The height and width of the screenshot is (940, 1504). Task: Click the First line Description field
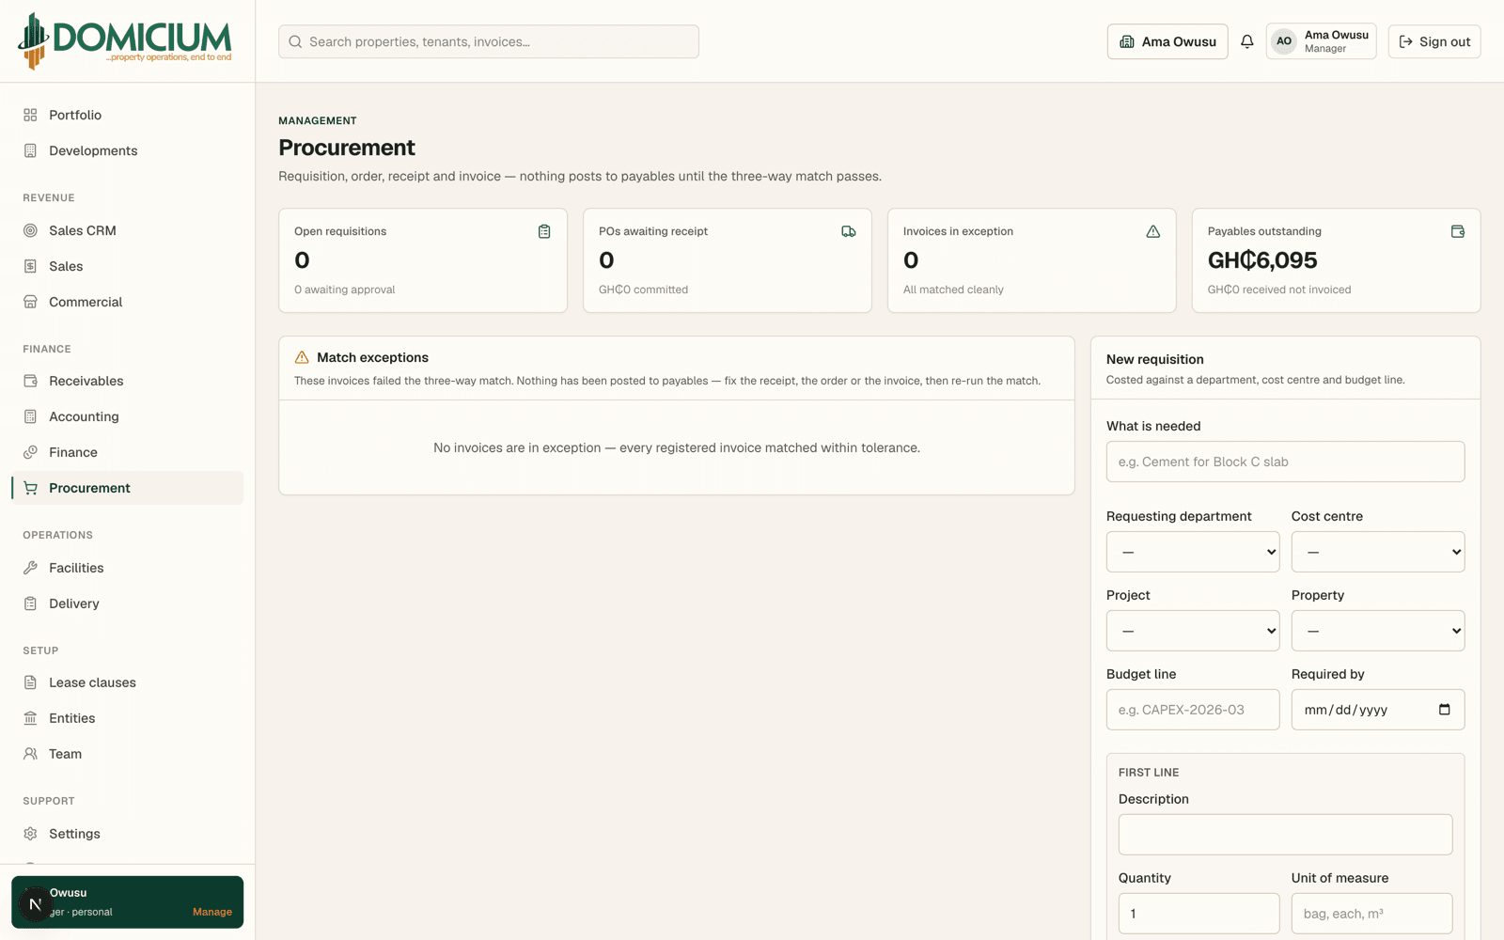(1286, 835)
